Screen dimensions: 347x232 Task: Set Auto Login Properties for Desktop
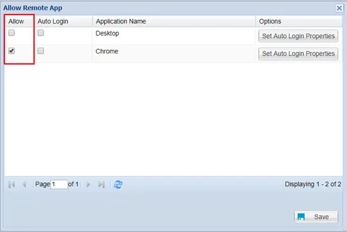[x=298, y=36]
